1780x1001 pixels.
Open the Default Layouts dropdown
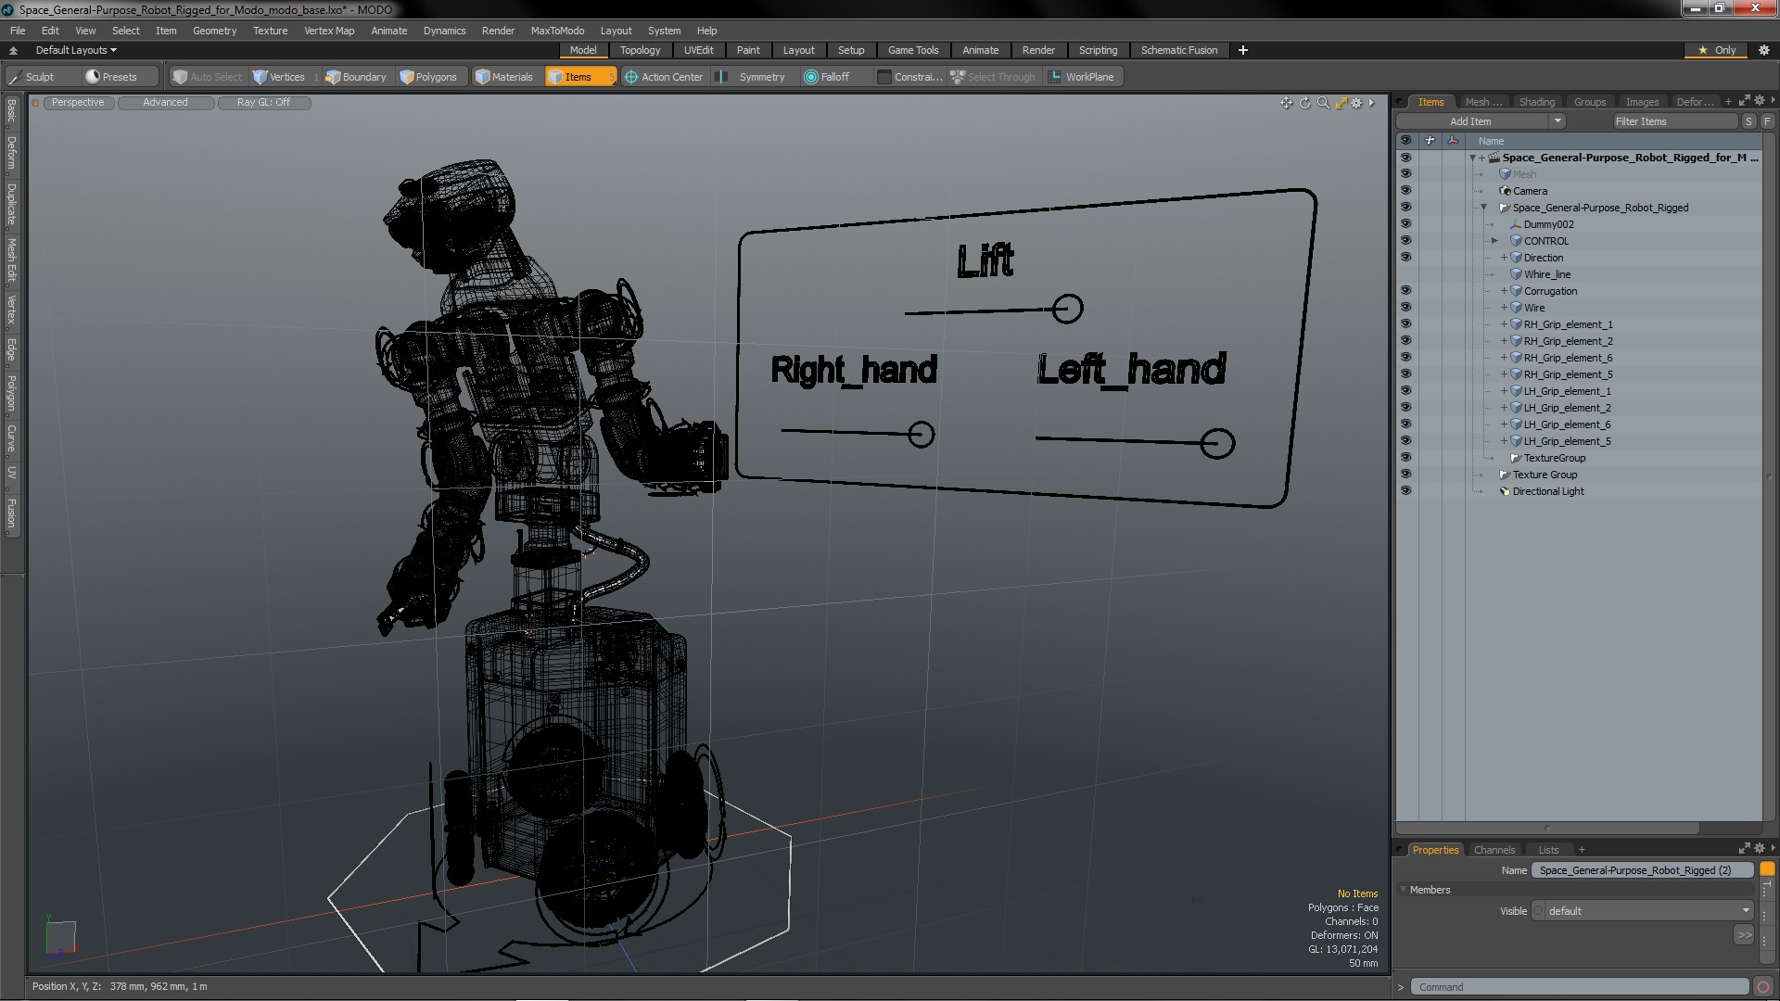pos(76,50)
